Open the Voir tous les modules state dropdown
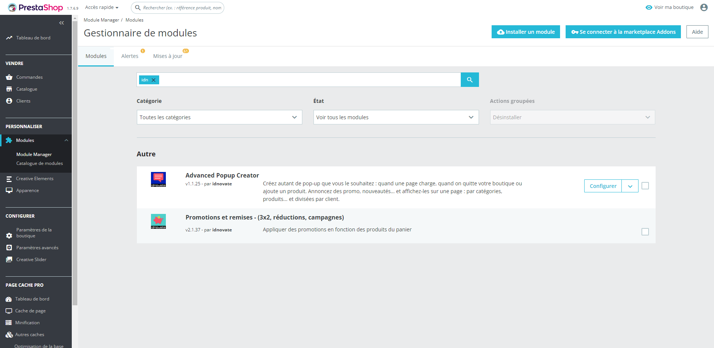This screenshot has width=714, height=348. tap(396, 117)
